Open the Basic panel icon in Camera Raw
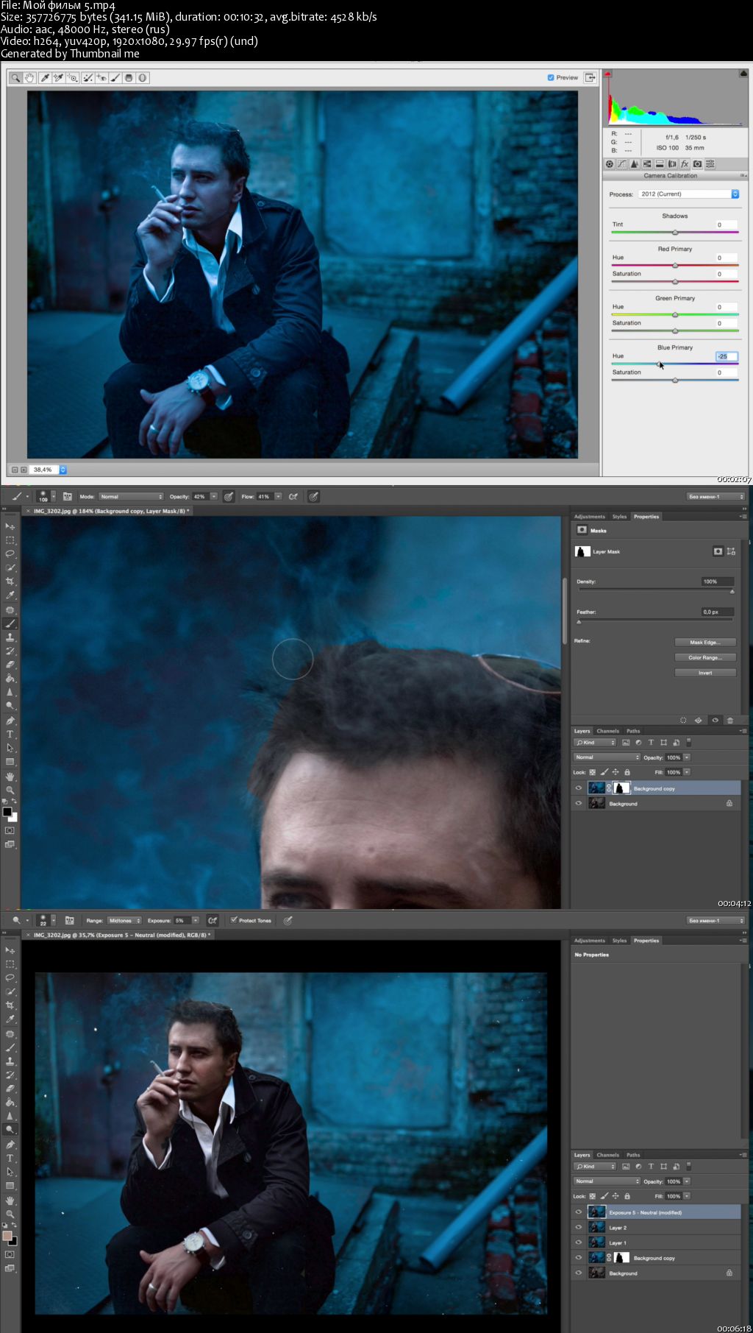This screenshot has width=753, height=1333. tap(610, 164)
